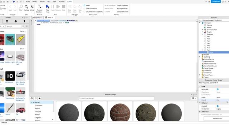Select the Terrain item in Explorer
229x128 pixels.
(x=209, y=27)
